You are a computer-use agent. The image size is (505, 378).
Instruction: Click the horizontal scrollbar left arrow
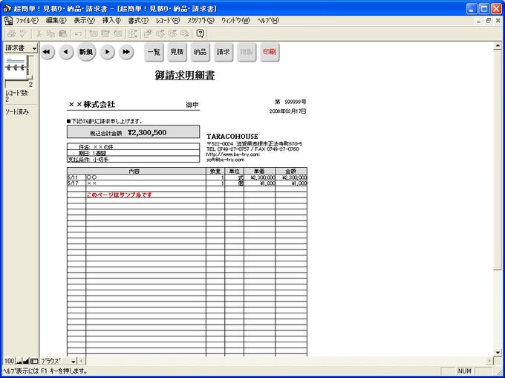tap(81, 361)
